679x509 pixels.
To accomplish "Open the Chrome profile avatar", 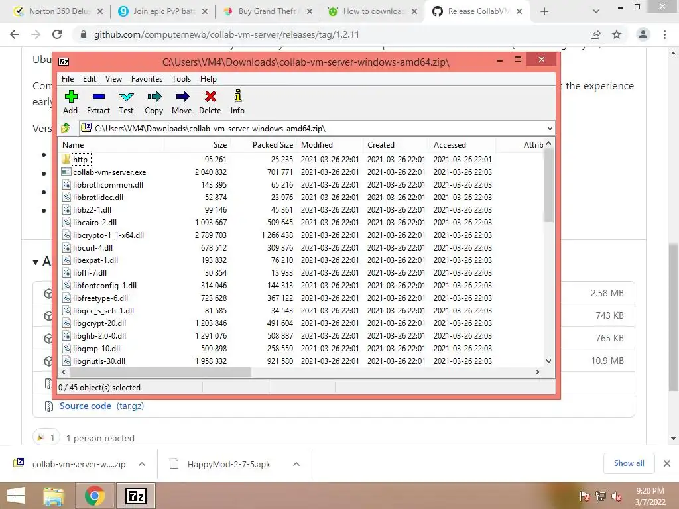I will (x=643, y=34).
